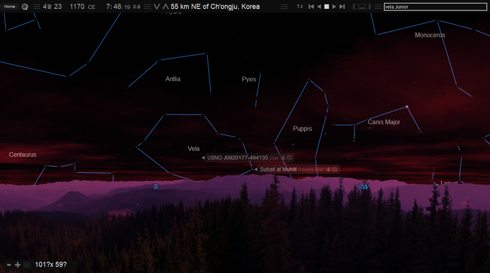Viewport: 490px width, 273px height.
Task: Select the minutes value 48
Action: 118,7
